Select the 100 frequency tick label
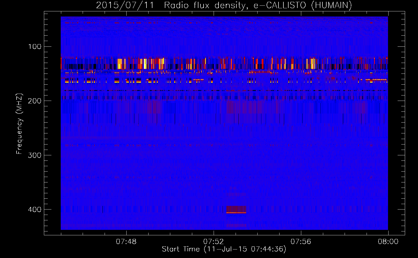Screen dimensions: 418x258 pos(35,46)
